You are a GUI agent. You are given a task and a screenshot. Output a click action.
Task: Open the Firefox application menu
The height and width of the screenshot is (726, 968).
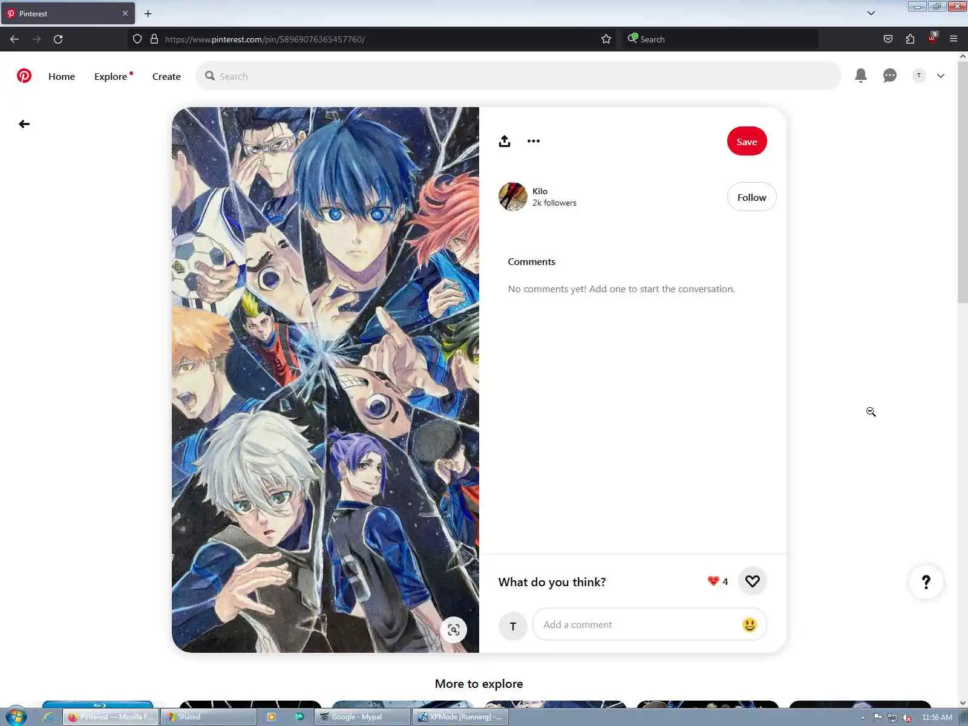click(953, 39)
